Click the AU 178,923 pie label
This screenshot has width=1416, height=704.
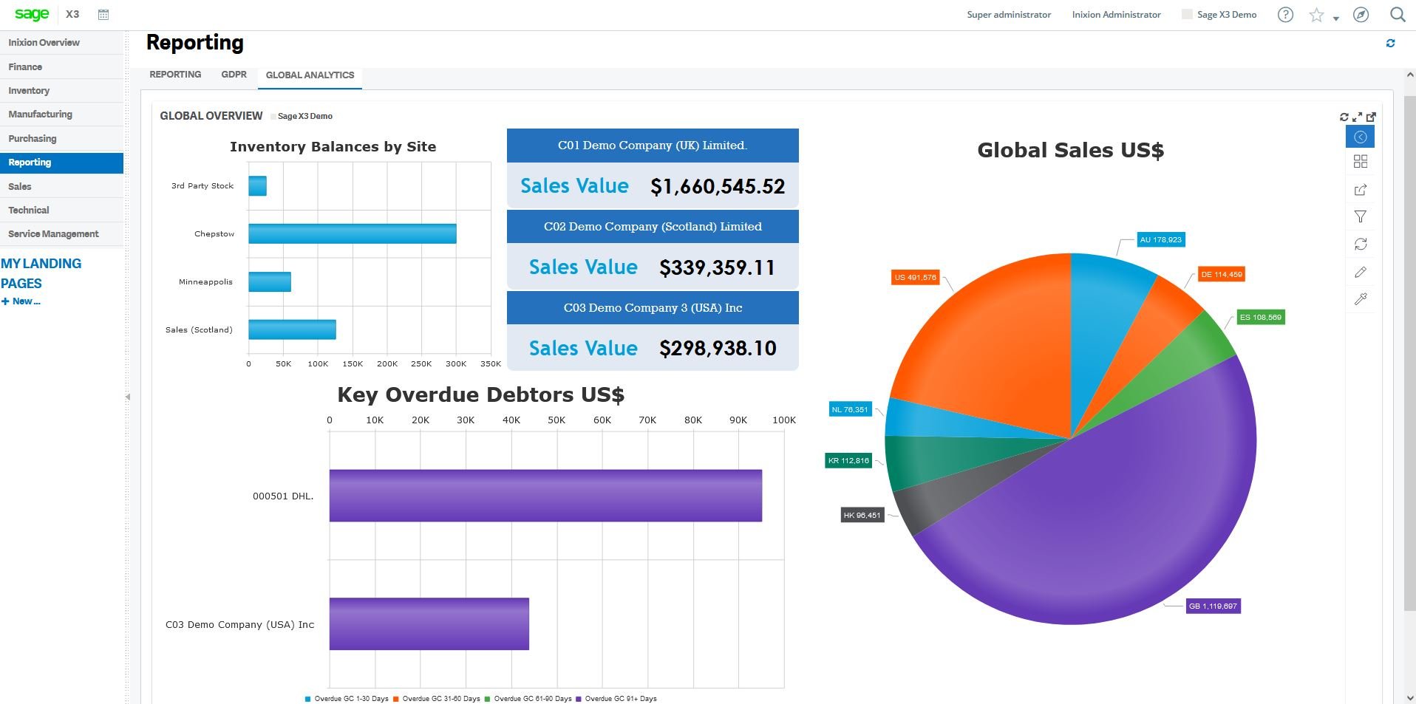point(1160,240)
